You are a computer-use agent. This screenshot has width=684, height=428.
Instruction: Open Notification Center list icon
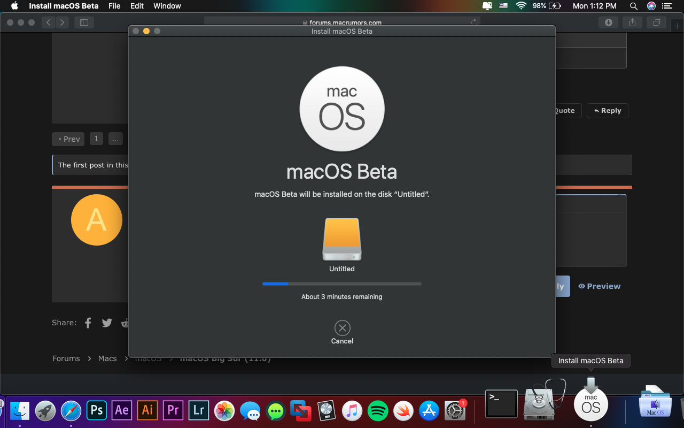click(x=666, y=6)
